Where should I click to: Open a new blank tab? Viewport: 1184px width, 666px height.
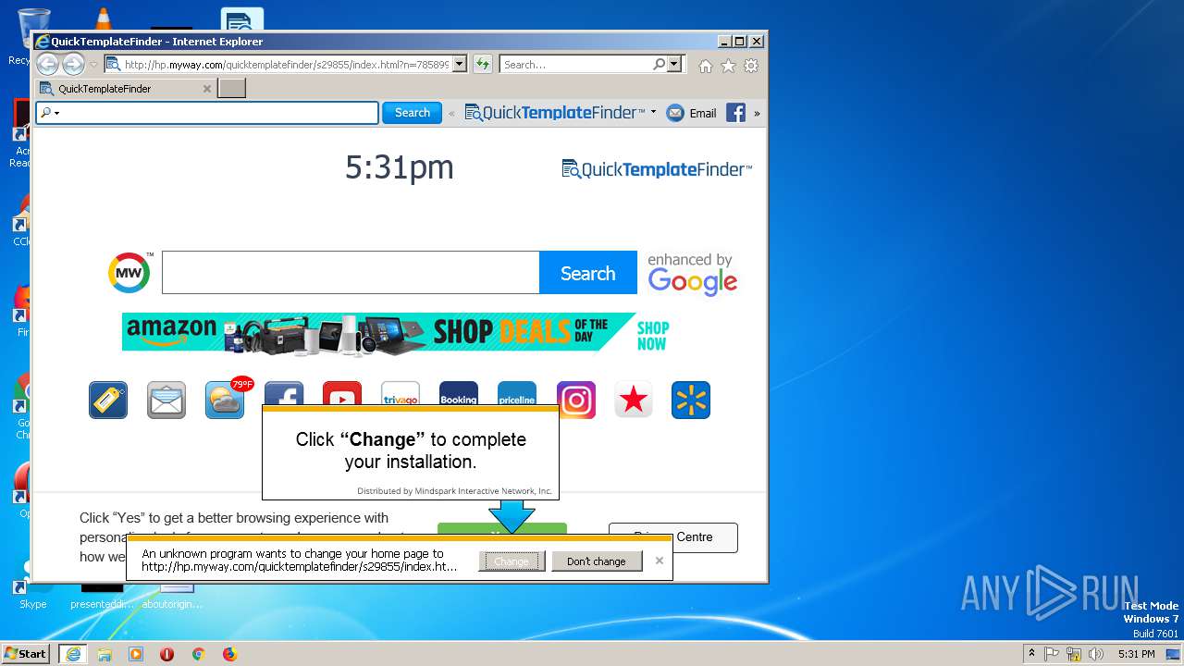coord(231,89)
